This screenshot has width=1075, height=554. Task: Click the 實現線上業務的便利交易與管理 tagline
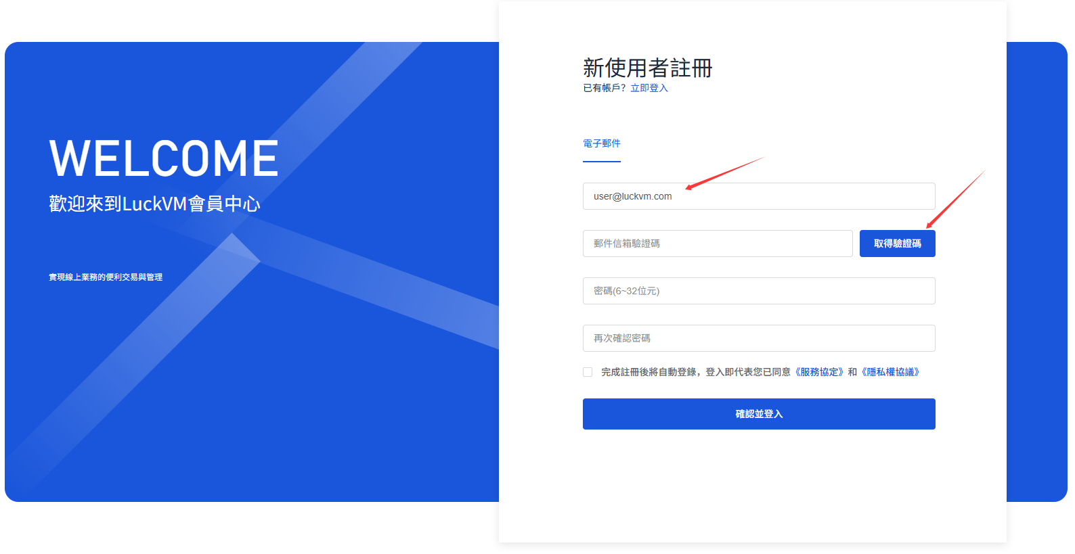click(106, 277)
